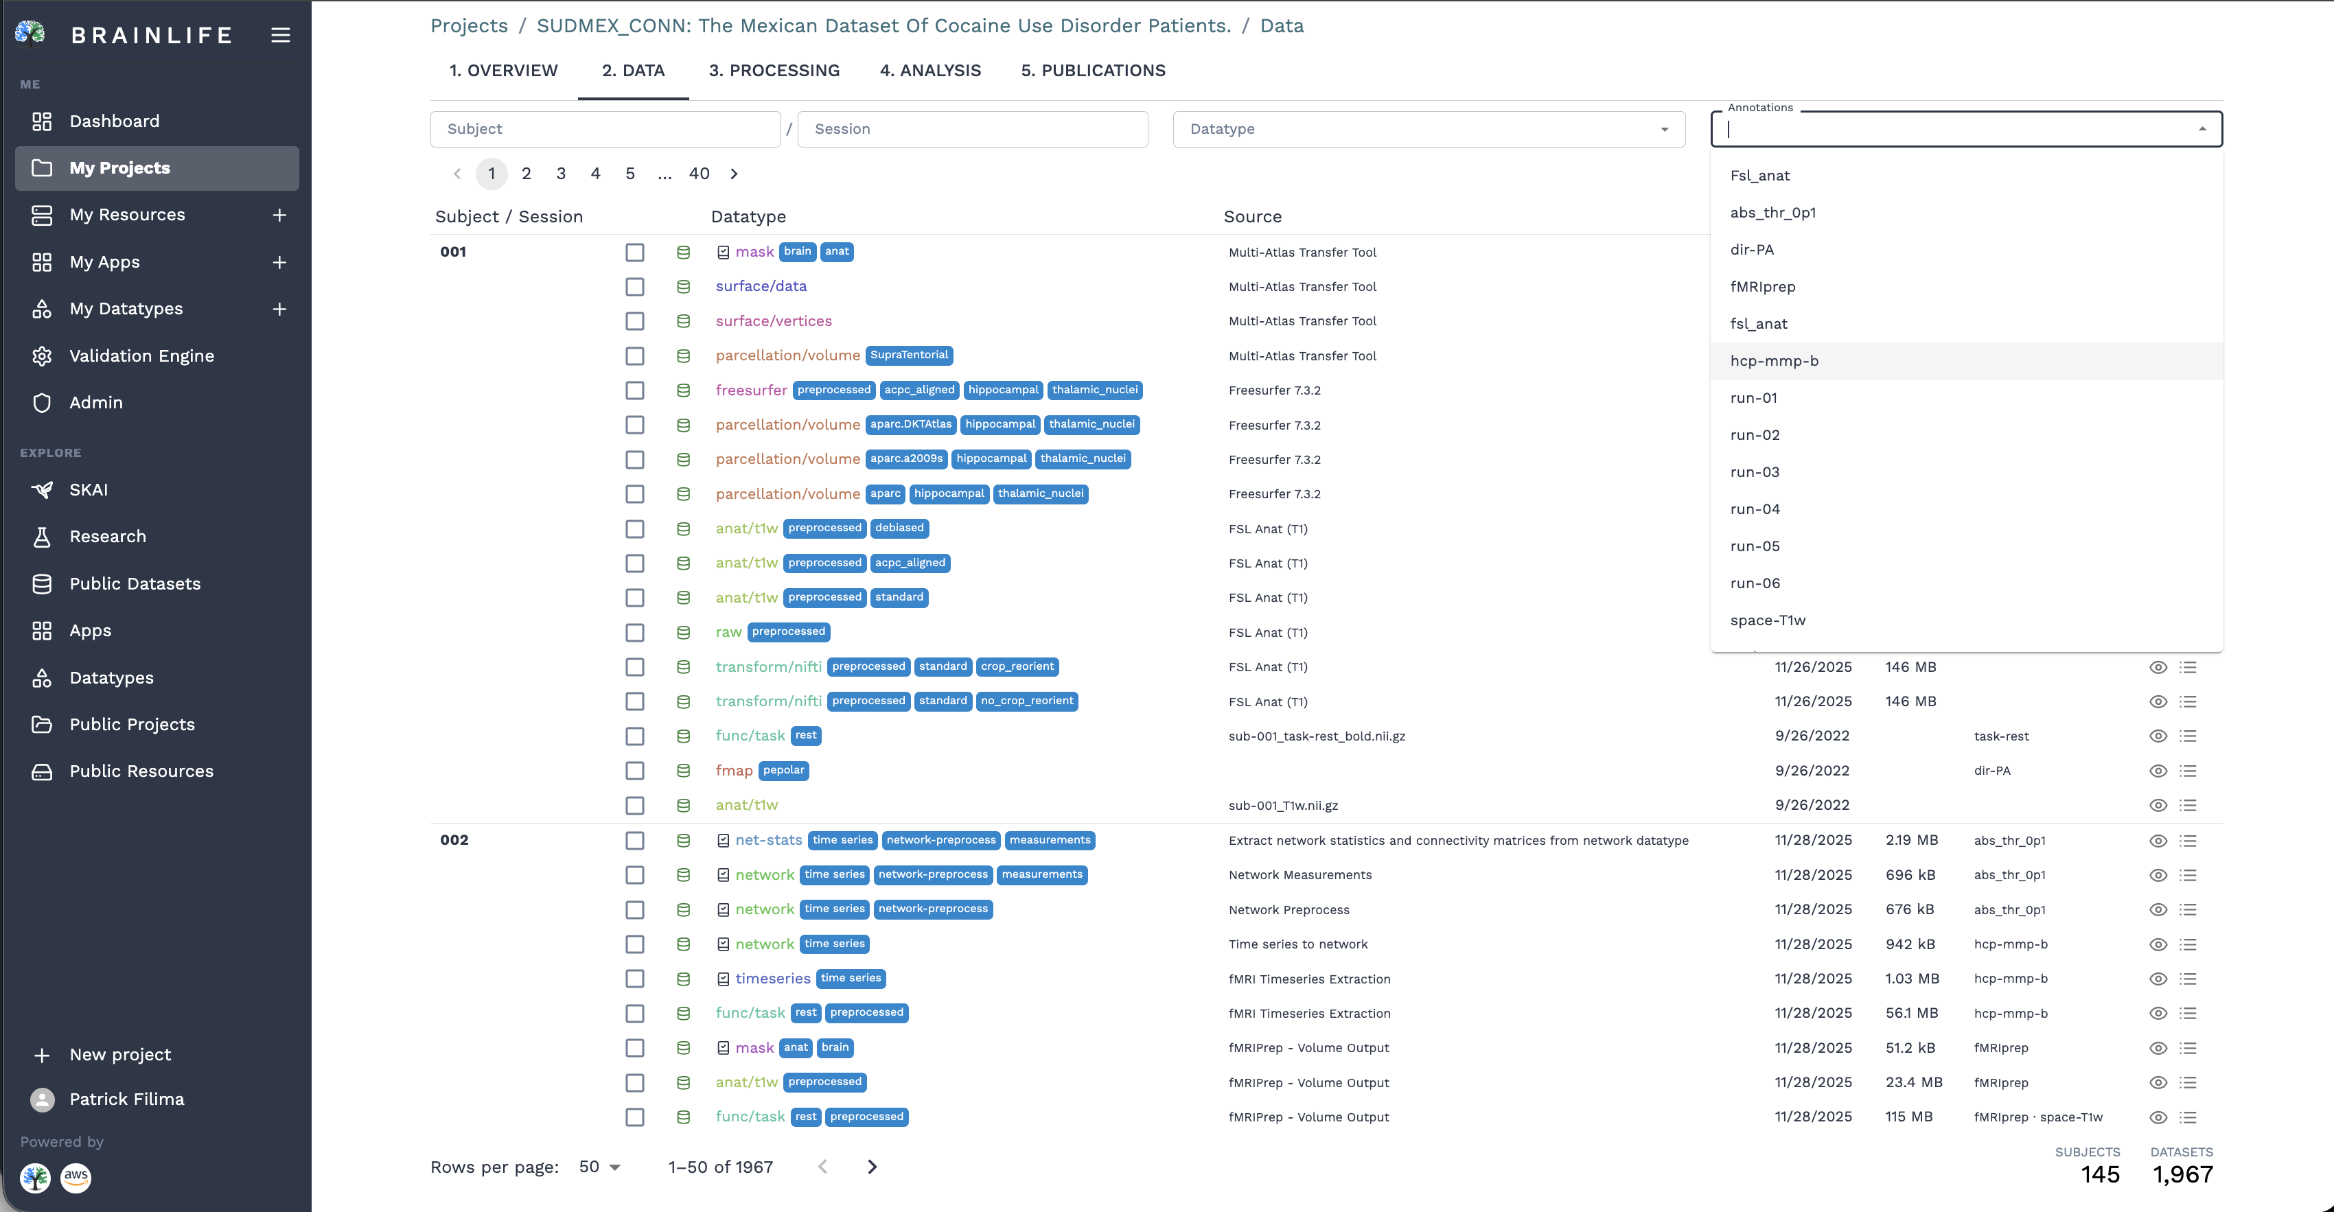Open Rows per page dropdown
This screenshot has width=2334, height=1212.
pyautogui.click(x=600, y=1167)
